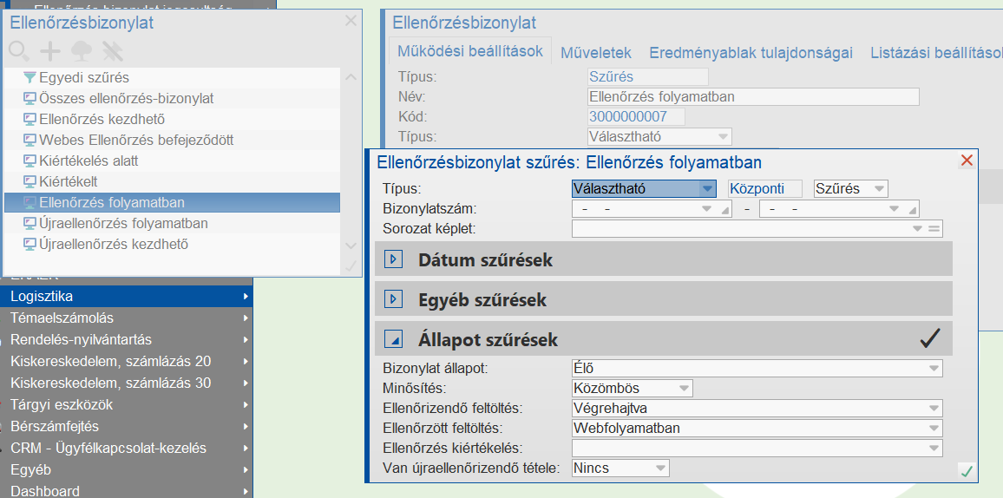
Task: Collapse Állapot szűrések section
Action: click(x=393, y=339)
